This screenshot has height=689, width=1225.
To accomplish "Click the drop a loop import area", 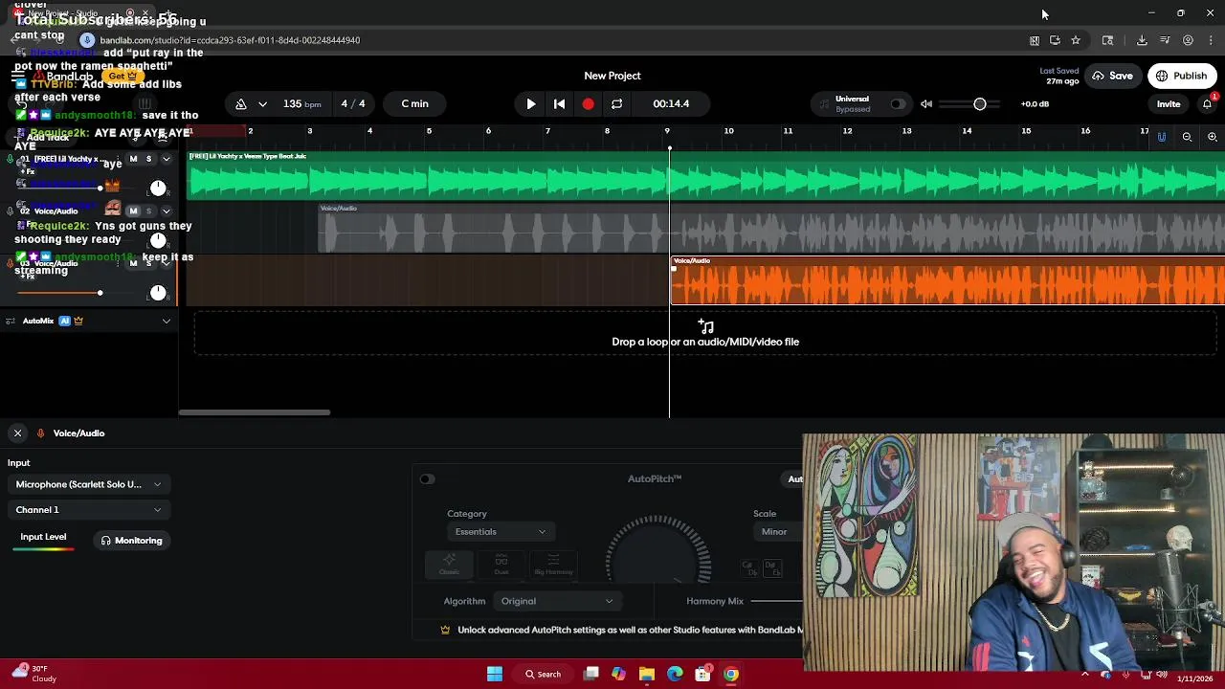I will point(705,334).
